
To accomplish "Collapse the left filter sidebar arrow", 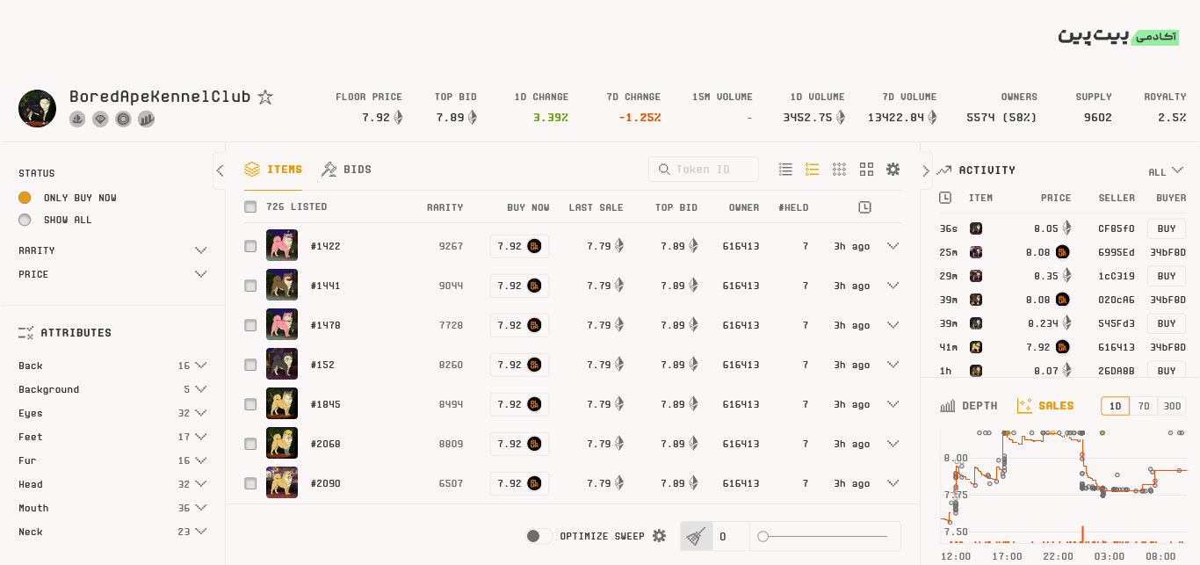I will (x=220, y=170).
